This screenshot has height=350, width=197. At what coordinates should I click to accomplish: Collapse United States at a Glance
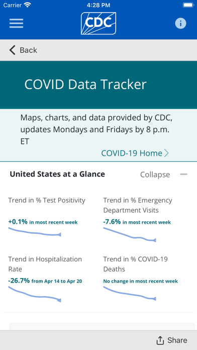pos(155,174)
